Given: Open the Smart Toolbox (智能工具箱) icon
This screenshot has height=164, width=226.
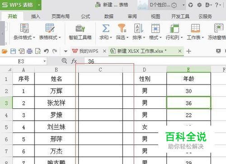Looking at the screenshot, I should point(80,28).
